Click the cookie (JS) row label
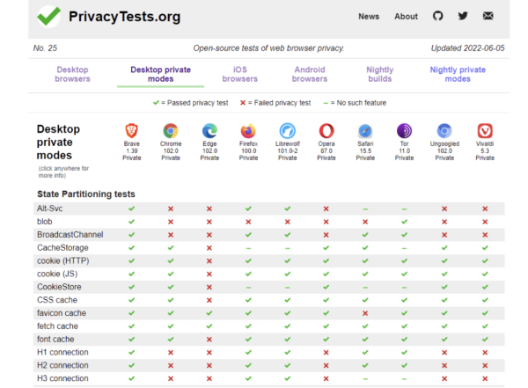Viewport: 528px width, 388px height. (x=57, y=274)
